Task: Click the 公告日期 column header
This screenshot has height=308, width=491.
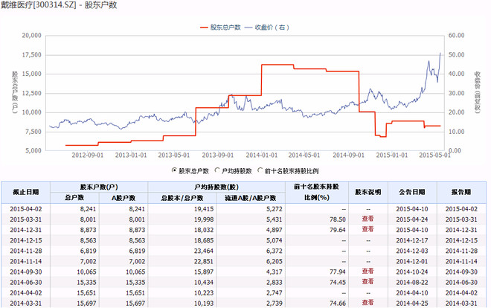Action: pos(412,192)
